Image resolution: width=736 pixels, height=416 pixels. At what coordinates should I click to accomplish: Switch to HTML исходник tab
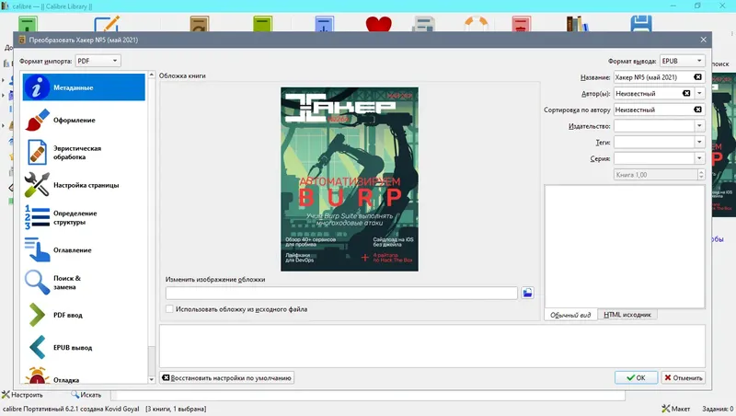click(x=627, y=315)
